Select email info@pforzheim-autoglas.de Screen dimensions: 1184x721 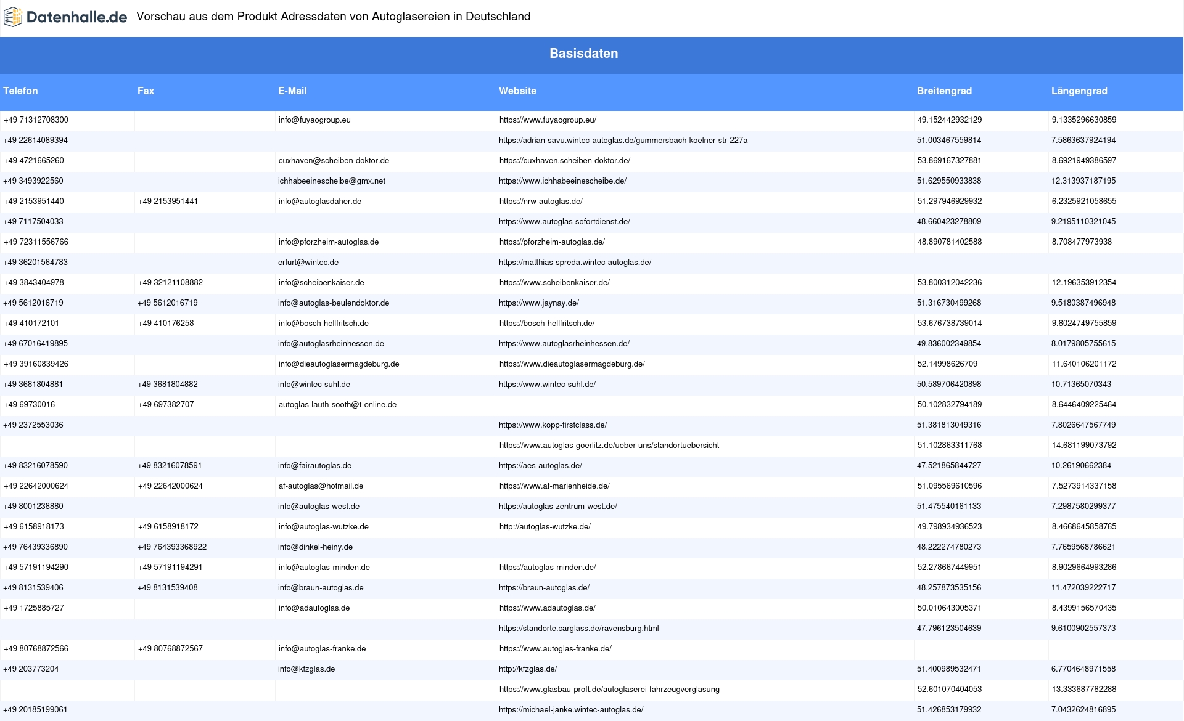(x=329, y=242)
